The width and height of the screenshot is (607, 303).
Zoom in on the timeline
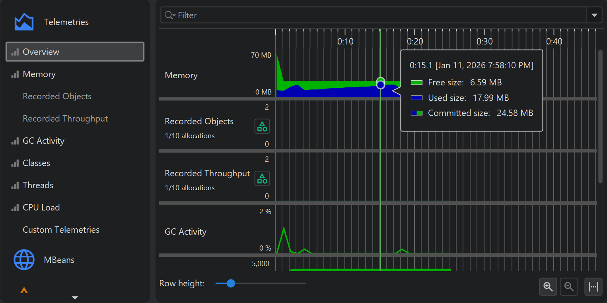point(548,287)
